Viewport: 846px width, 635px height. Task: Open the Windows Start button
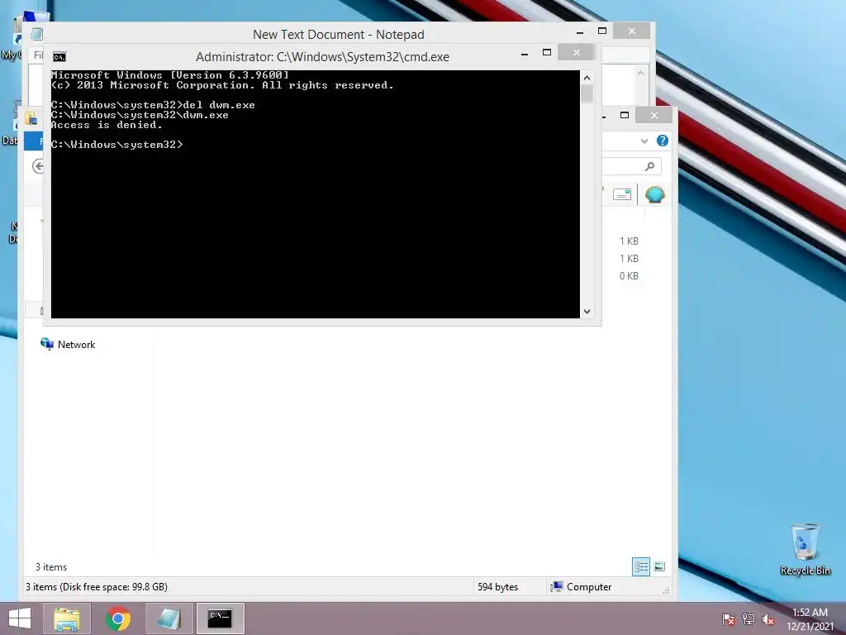(20, 618)
